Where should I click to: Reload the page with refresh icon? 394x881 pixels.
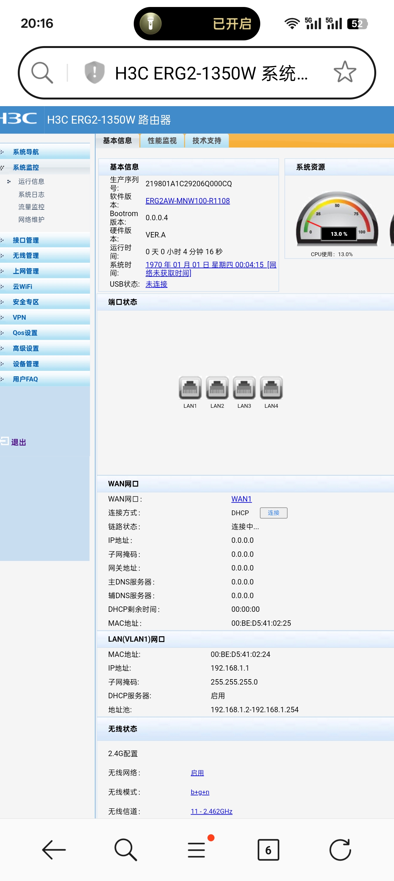coord(340,850)
